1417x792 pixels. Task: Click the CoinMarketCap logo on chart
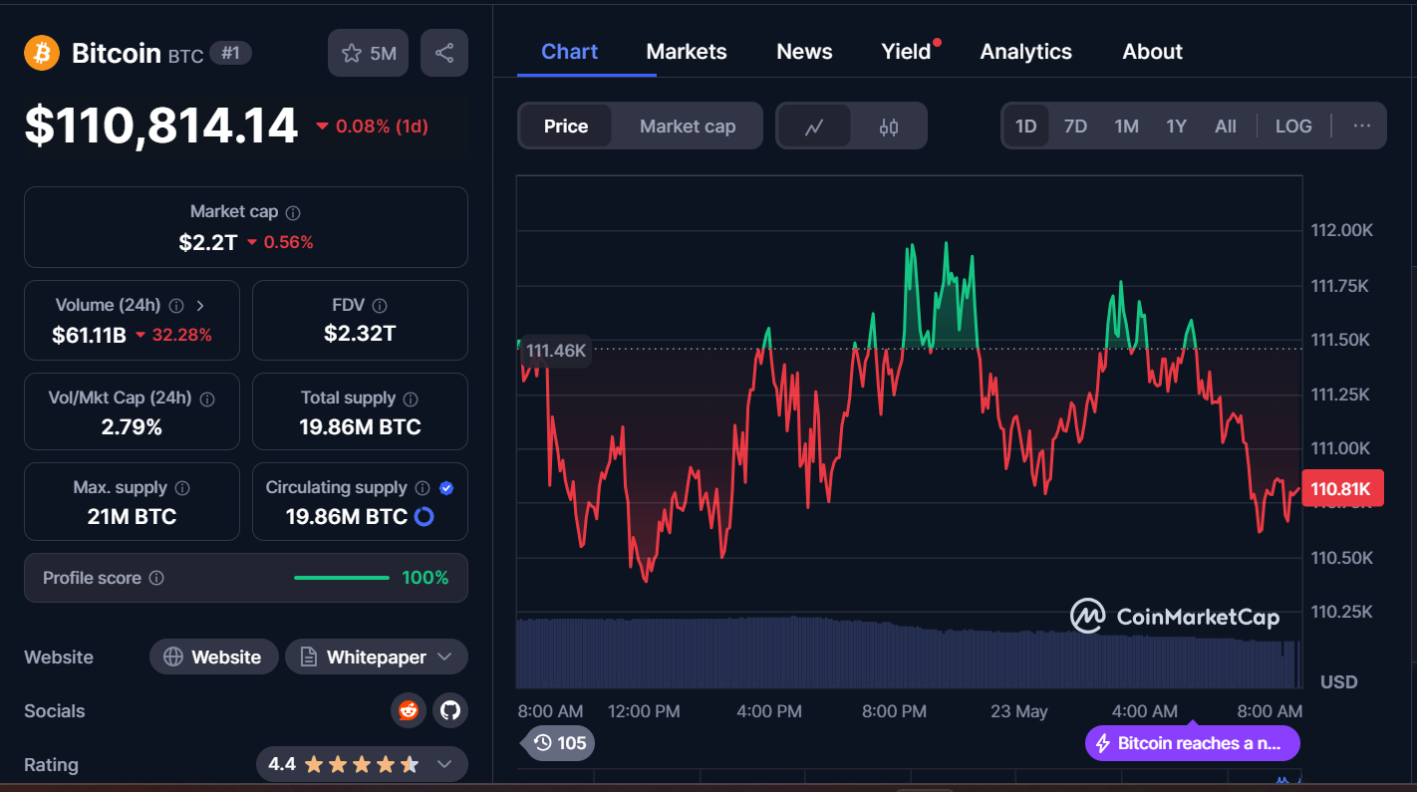(1175, 617)
